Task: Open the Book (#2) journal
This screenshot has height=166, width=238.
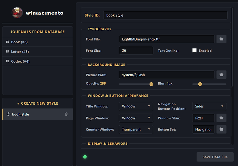Action: 38,42
